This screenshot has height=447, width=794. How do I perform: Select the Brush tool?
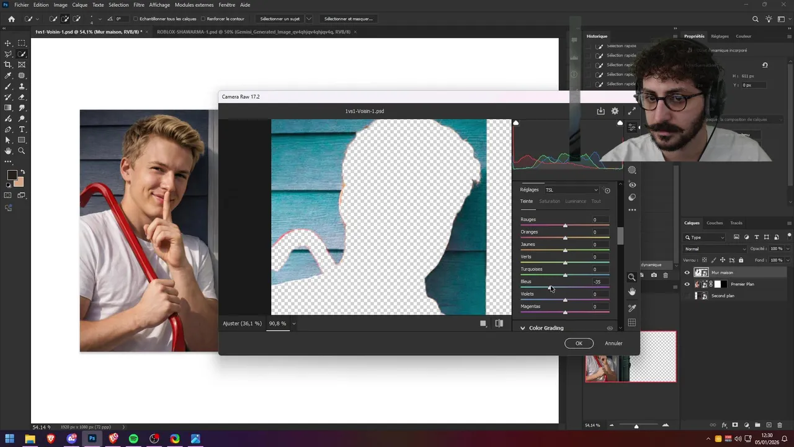click(8, 86)
